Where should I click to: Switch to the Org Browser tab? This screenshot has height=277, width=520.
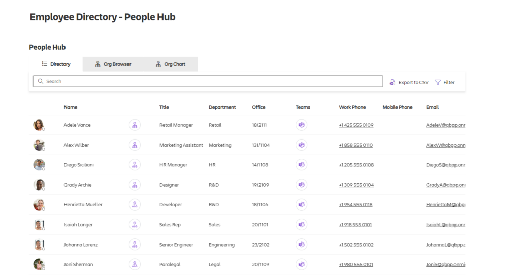[x=113, y=64]
